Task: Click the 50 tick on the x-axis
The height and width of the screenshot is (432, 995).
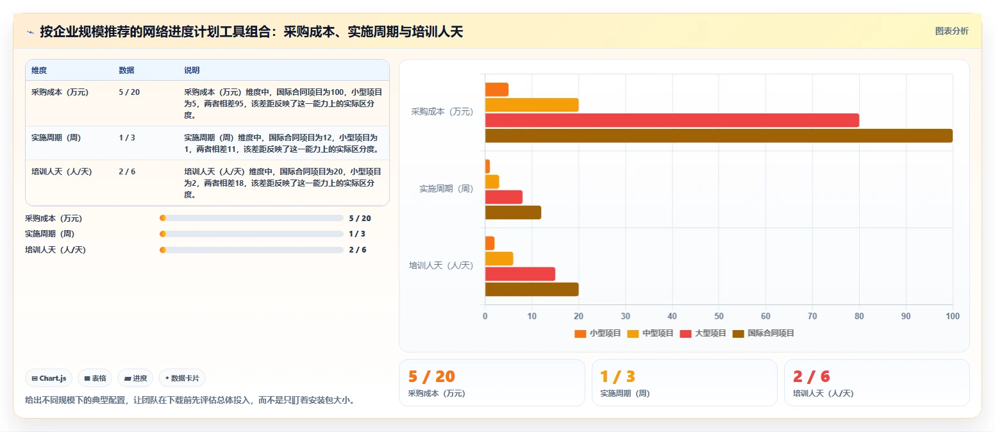Action: [719, 317]
